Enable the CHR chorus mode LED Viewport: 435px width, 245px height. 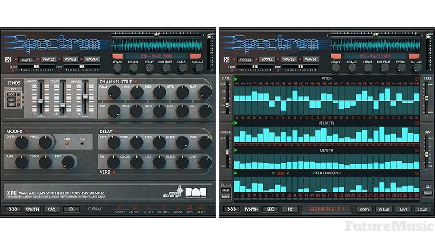[x=67, y=143]
